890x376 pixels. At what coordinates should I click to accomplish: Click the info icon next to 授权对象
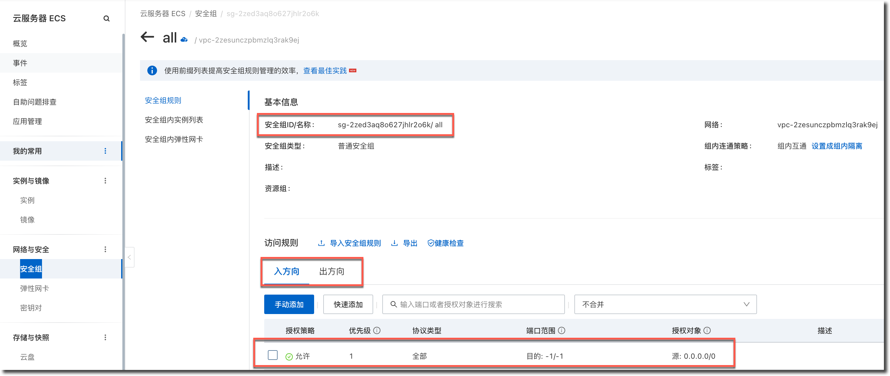pos(707,330)
